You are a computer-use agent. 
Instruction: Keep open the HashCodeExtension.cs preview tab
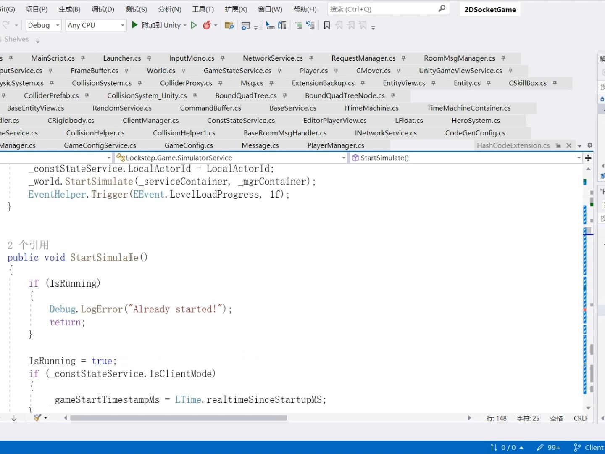558,145
